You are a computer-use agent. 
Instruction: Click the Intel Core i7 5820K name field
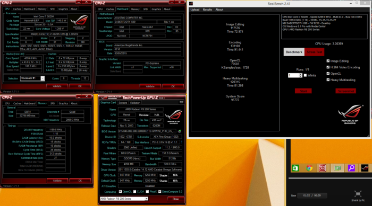(x=44, y=16)
